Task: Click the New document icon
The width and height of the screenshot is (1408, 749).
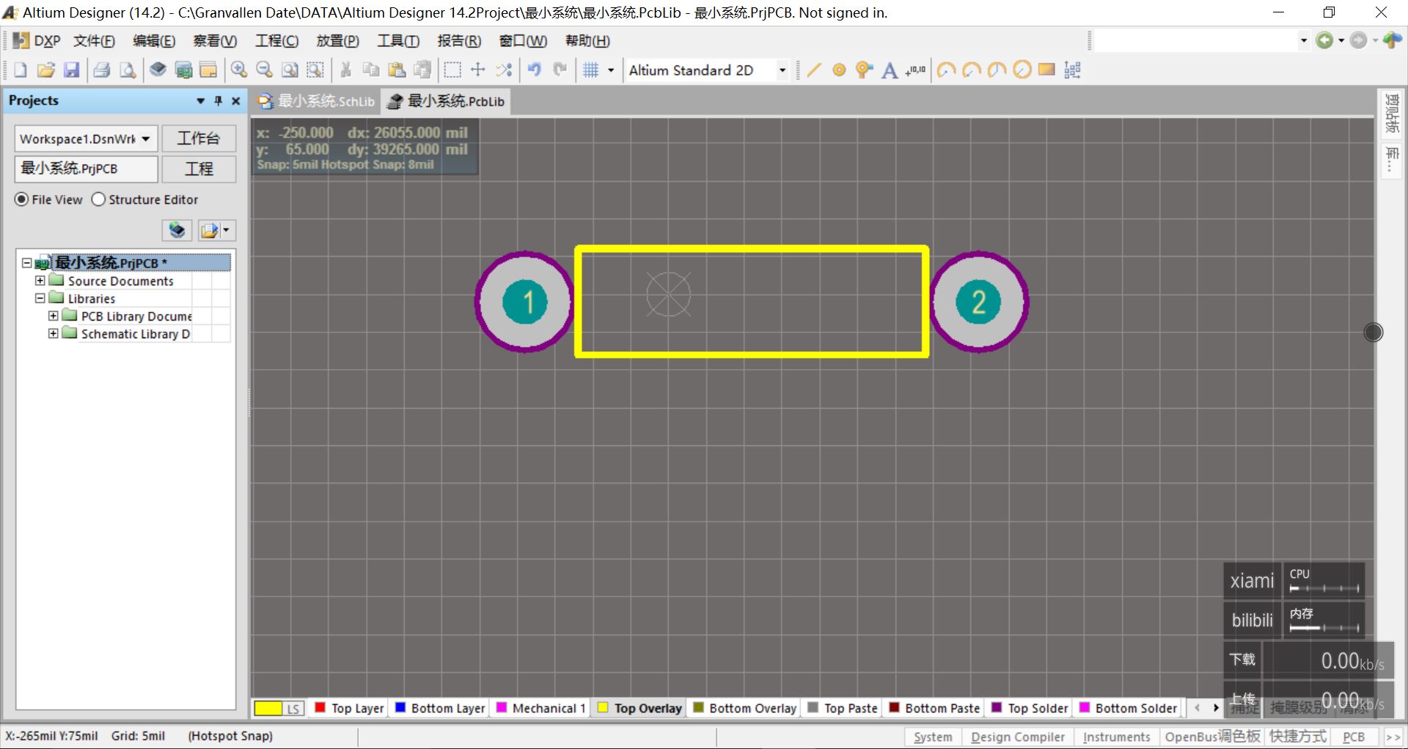Action: click(x=21, y=70)
